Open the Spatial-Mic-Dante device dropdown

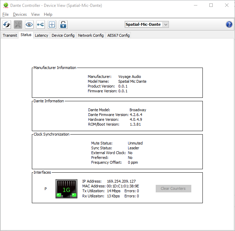coord(147,24)
